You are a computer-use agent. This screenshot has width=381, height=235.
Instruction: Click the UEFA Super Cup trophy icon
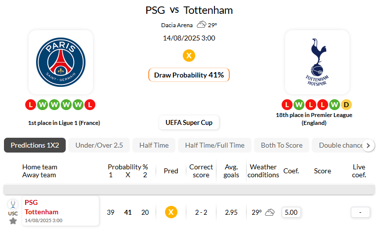point(13,204)
